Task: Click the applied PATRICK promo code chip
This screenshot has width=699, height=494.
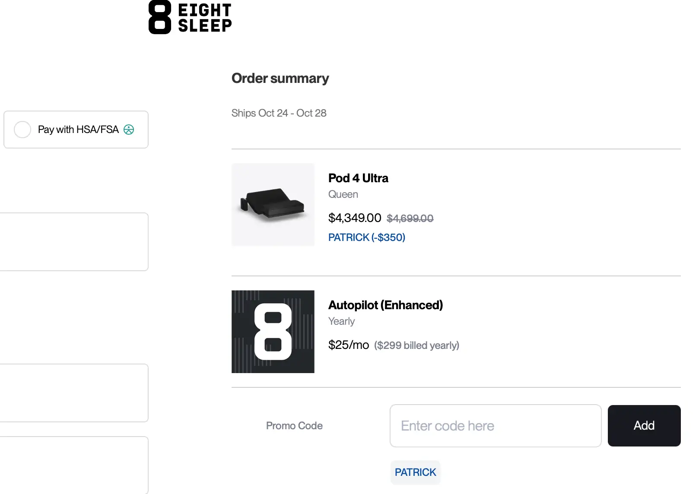Action: [x=415, y=472]
